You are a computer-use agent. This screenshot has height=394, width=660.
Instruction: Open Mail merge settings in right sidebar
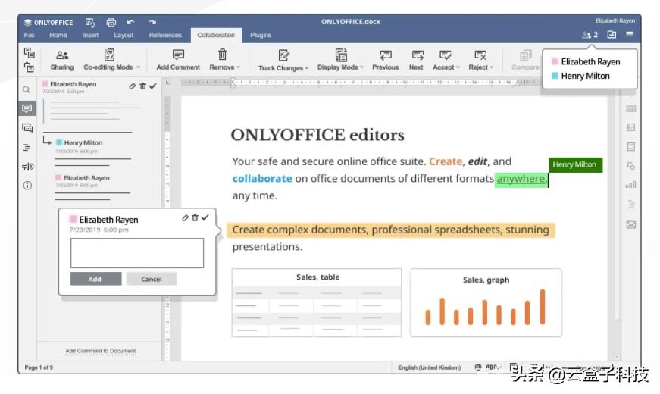coord(631,225)
